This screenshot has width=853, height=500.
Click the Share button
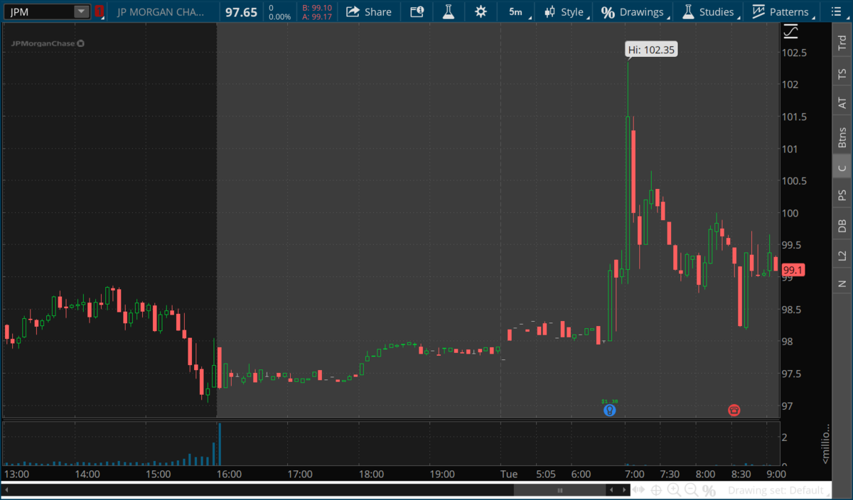(369, 11)
